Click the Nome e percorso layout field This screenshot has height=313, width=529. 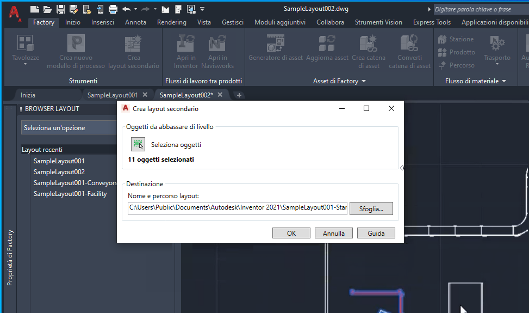(x=238, y=208)
